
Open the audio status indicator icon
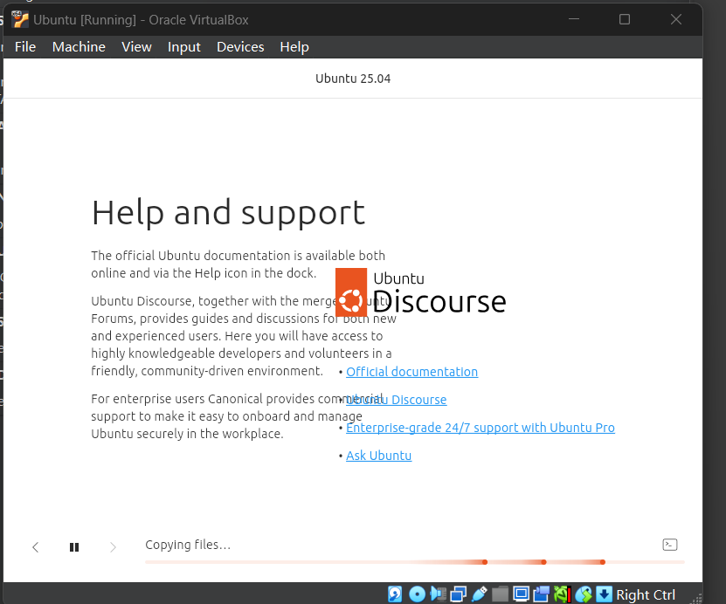click(x=438, y=594)
